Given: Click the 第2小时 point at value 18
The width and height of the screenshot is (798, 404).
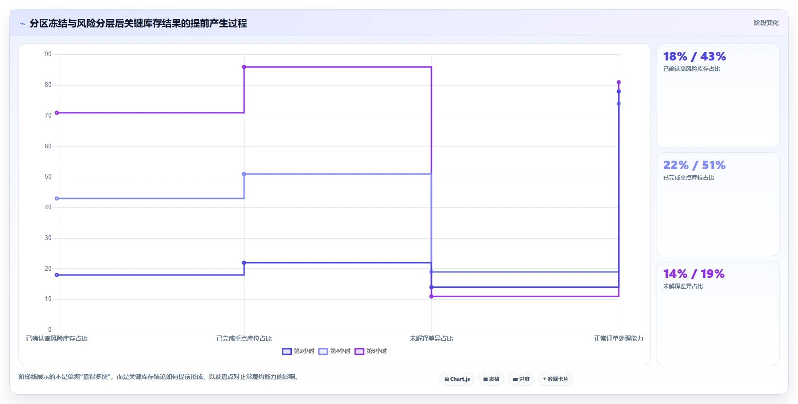Looking at the screenshot, I should (x=57, y=275).
